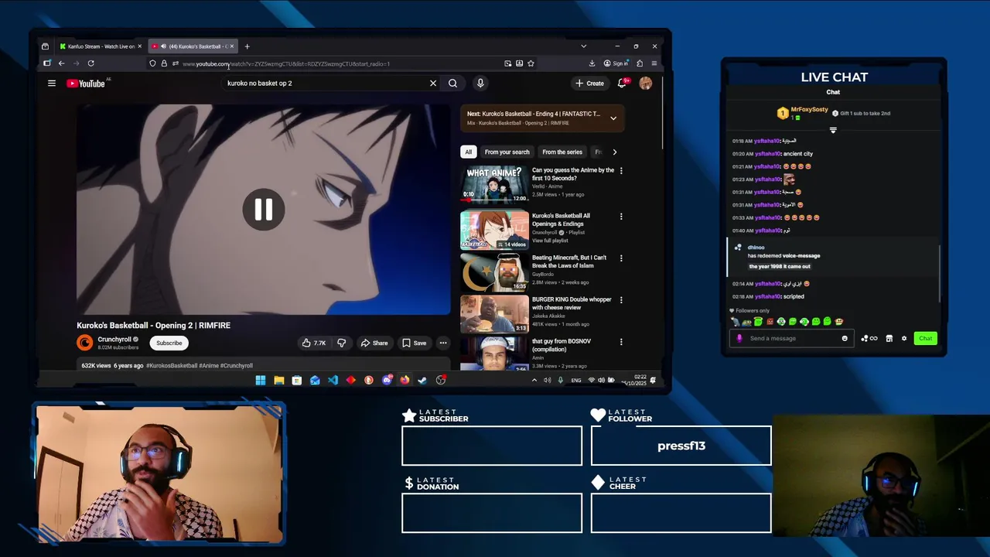Click the #KurokosBasketball hashtag

pos(172,366)
